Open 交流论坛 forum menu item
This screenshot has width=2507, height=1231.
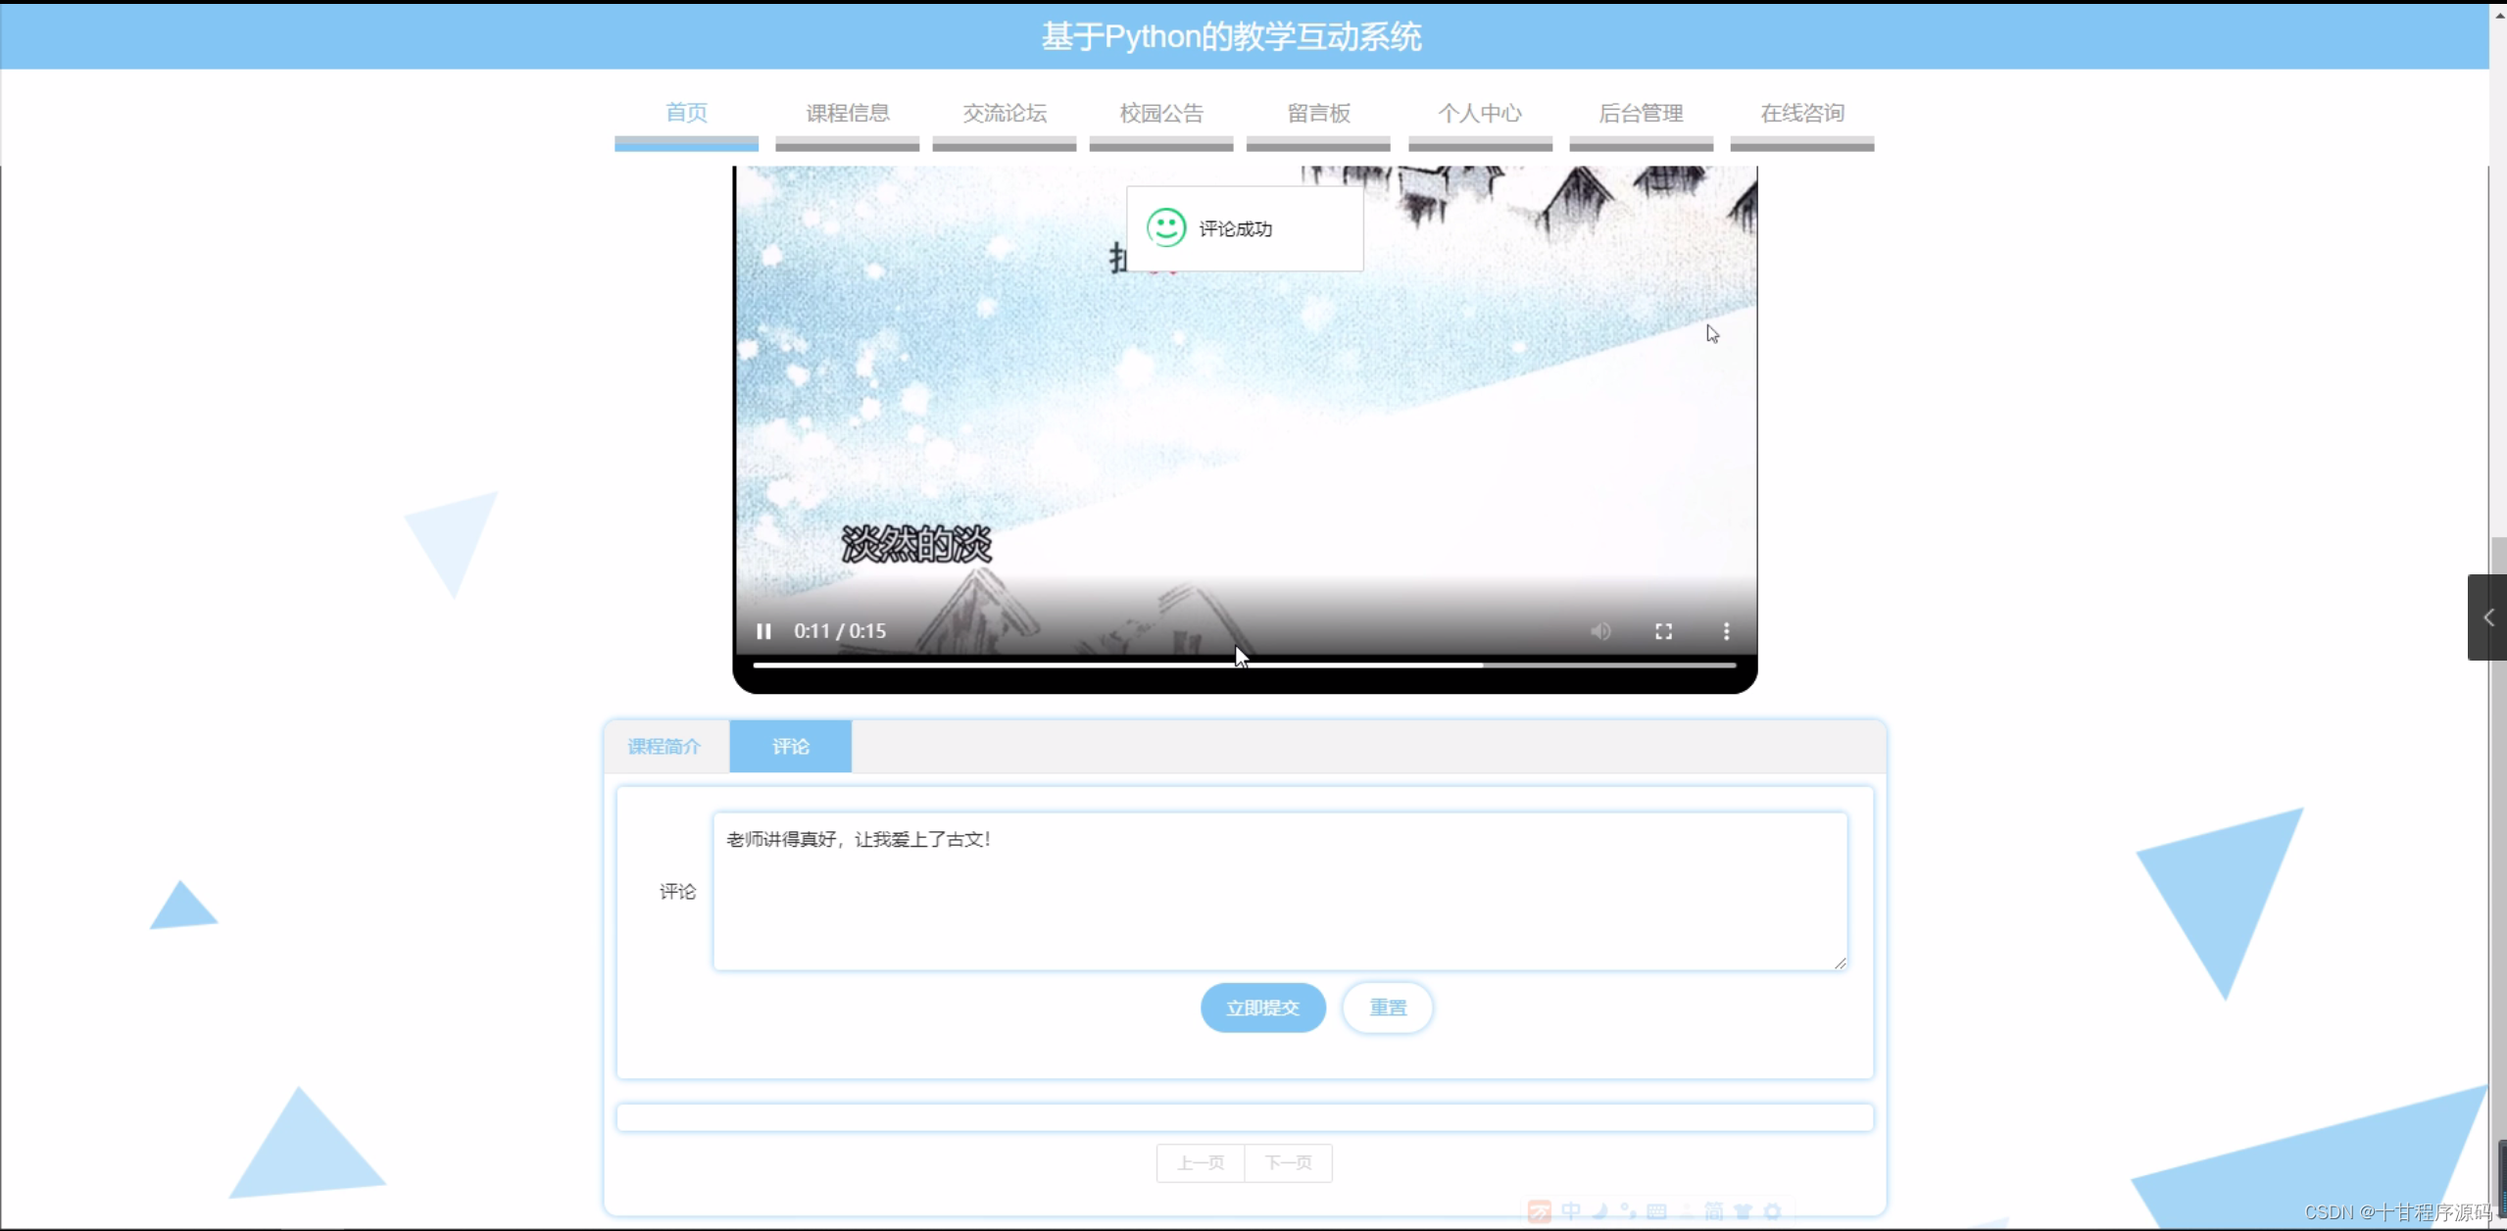click(x=1004, y=114)
